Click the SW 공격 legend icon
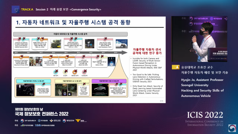This screenshot has height=134, width=238. (56, 72)
